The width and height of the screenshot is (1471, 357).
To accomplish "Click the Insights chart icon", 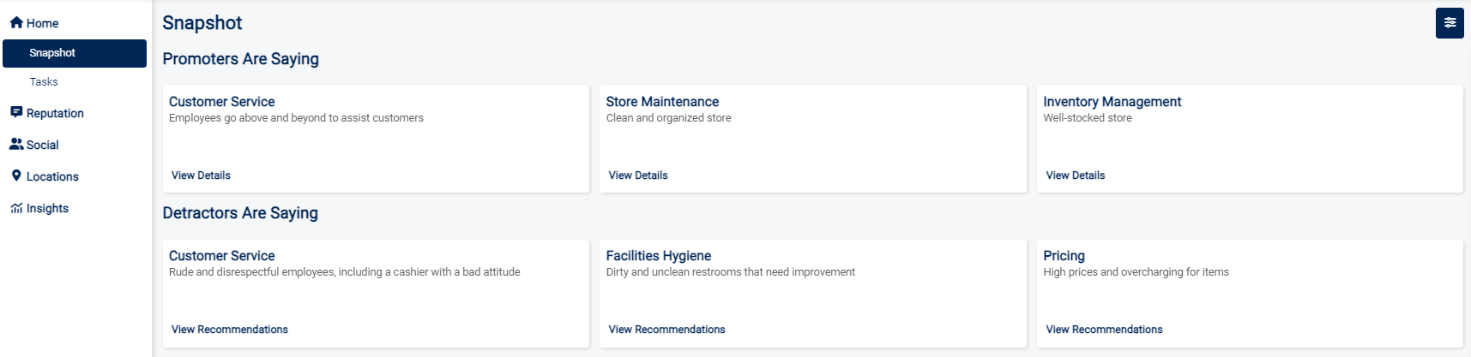I will coord(16,208).
